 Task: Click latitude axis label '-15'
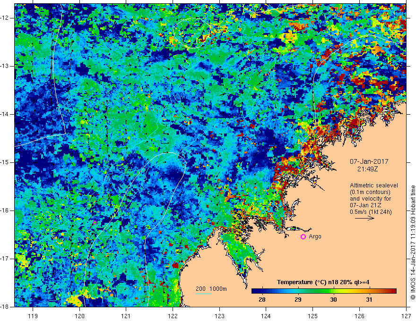(x=5, y=162)
